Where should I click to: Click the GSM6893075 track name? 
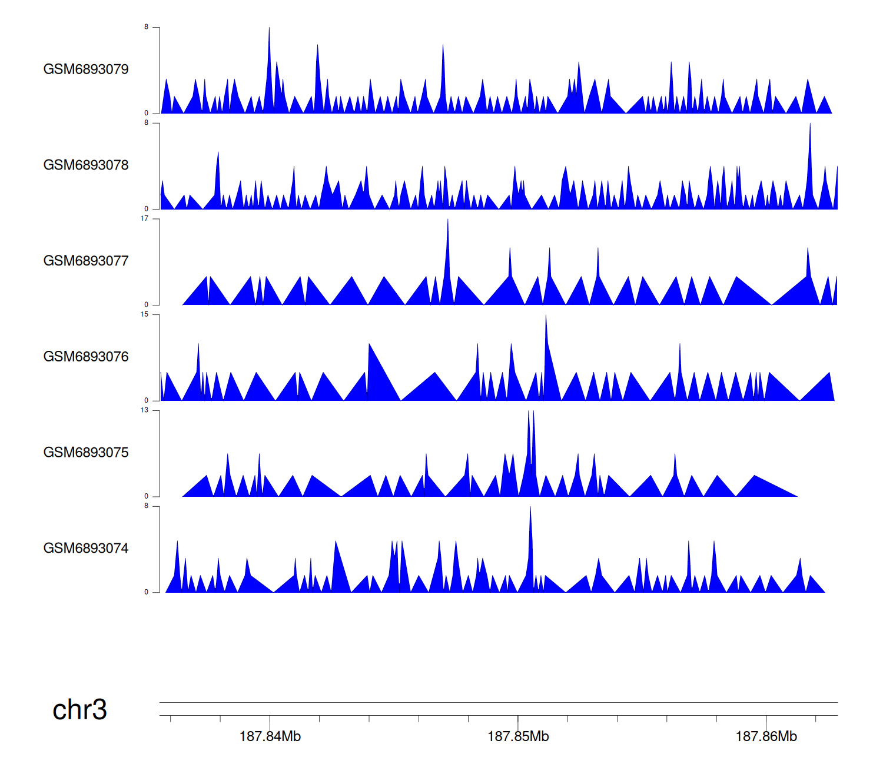(x=86, y=453)
